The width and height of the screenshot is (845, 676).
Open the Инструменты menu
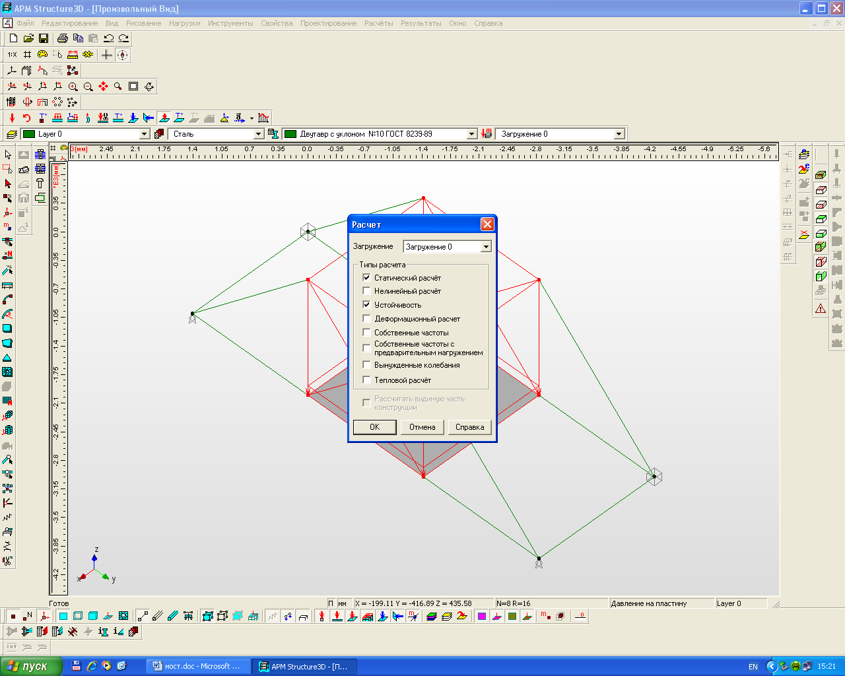[230, 23]
